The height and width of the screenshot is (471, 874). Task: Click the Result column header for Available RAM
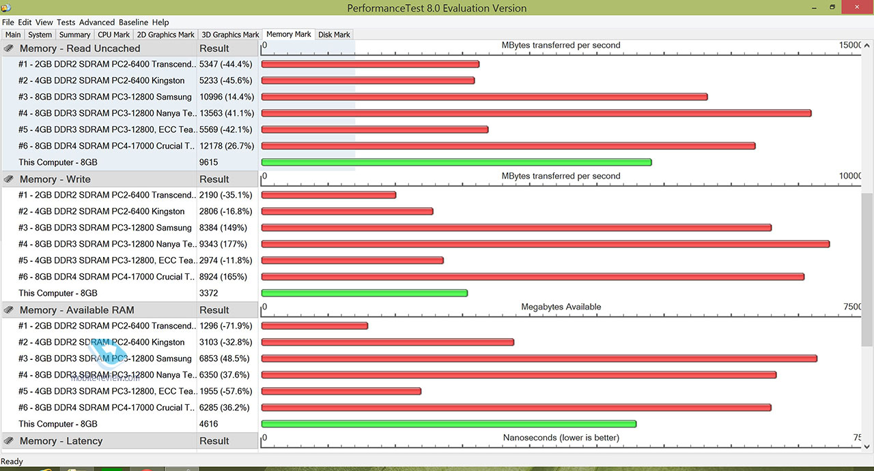[x=227, y=310]
